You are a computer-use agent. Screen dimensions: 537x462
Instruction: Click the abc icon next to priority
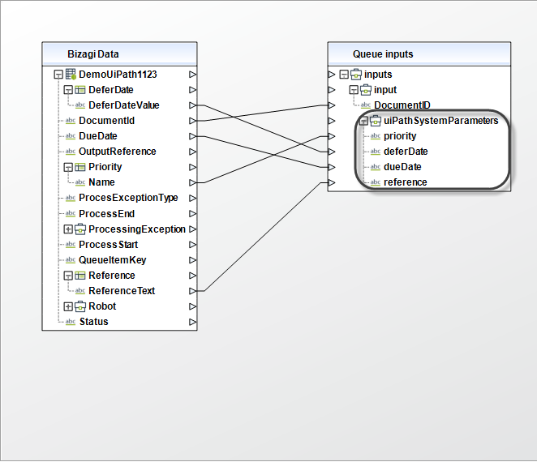point(376,136)
